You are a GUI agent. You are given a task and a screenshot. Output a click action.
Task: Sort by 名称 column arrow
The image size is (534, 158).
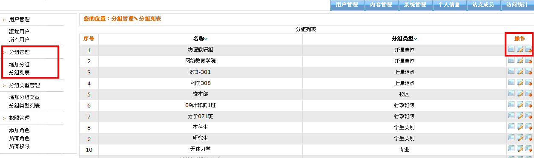coord(206,39)
